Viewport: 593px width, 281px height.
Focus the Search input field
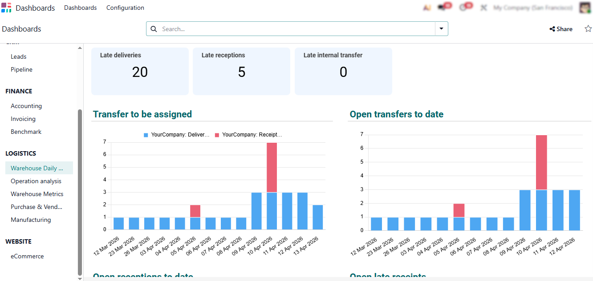(296, 29)
